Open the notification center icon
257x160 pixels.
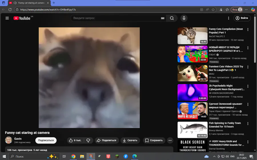tap(251, 157)
